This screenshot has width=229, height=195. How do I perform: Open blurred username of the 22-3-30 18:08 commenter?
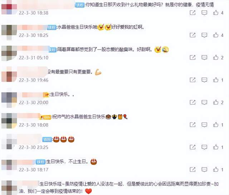click(x=29, y=116)
